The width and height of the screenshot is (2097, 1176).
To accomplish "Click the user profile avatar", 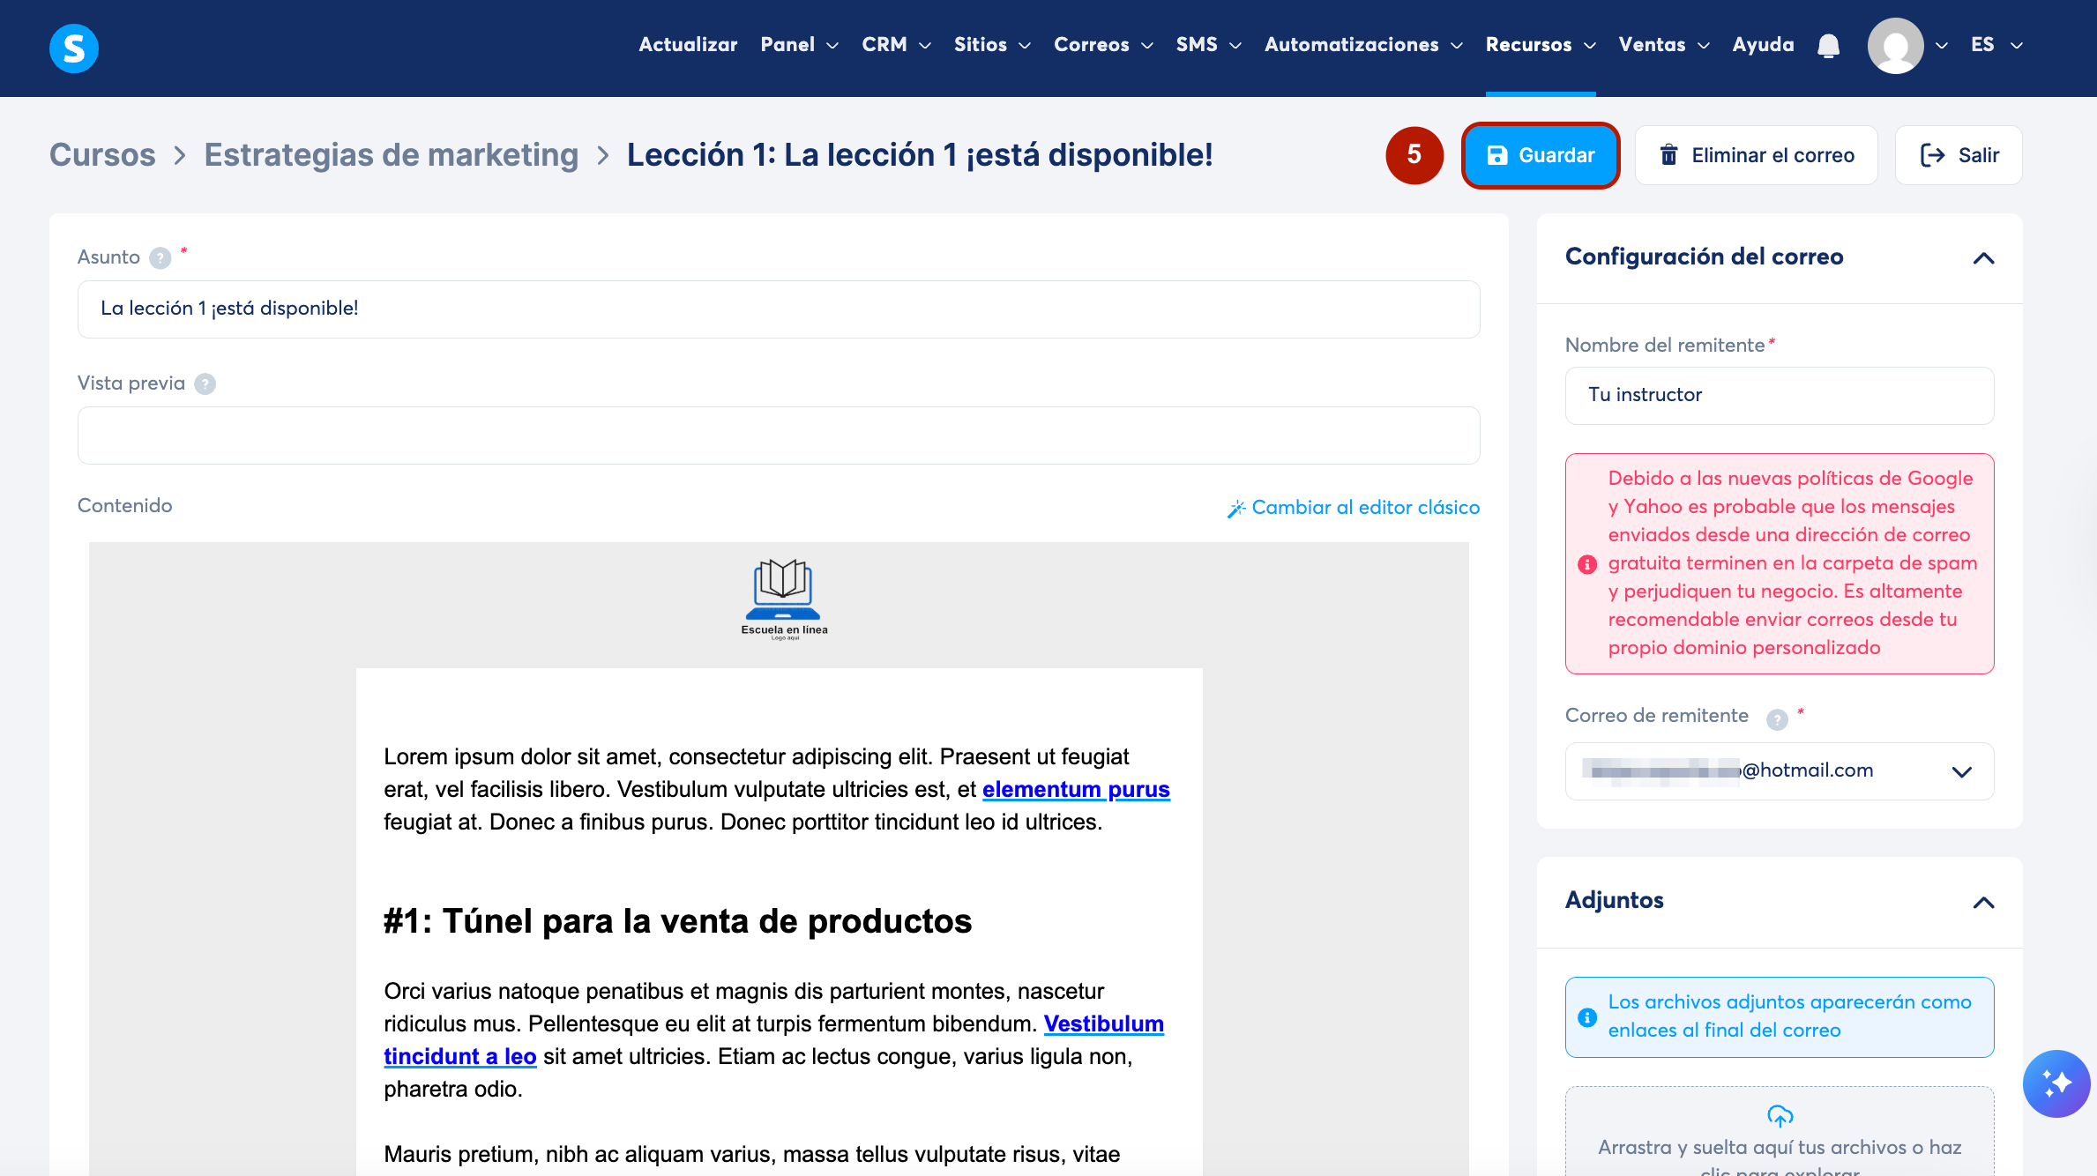I will [1895, 46].
